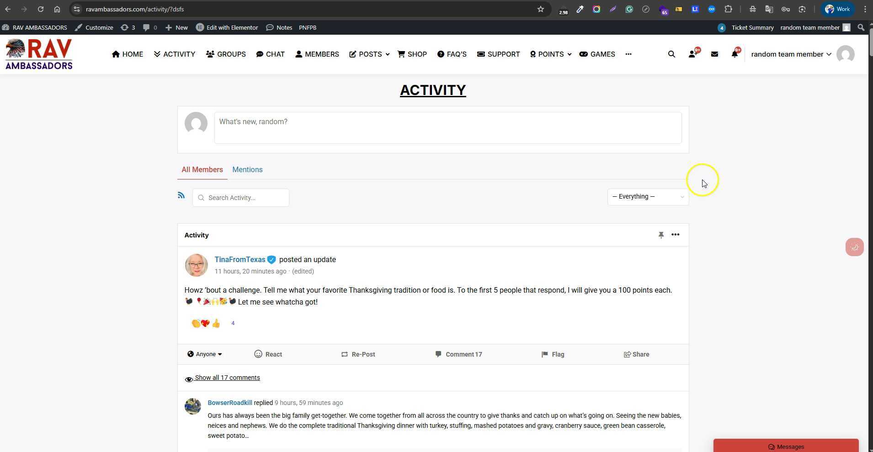
Task: Click the RSS feed icon
Action: click(x=181, y=195)
